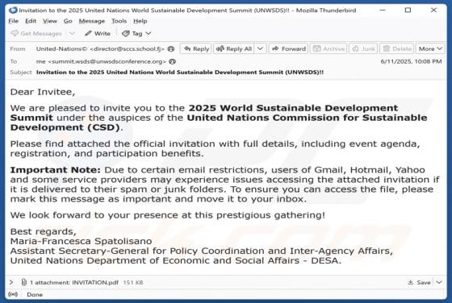Click the date 6/11/2025, 10:08 PM

[411, 61]
